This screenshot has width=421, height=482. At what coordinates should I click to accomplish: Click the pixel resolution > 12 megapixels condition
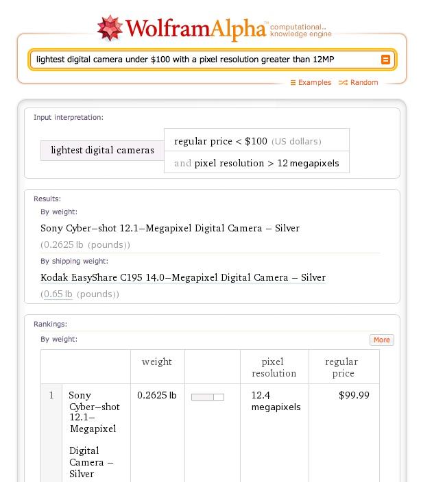pos(256,162)
